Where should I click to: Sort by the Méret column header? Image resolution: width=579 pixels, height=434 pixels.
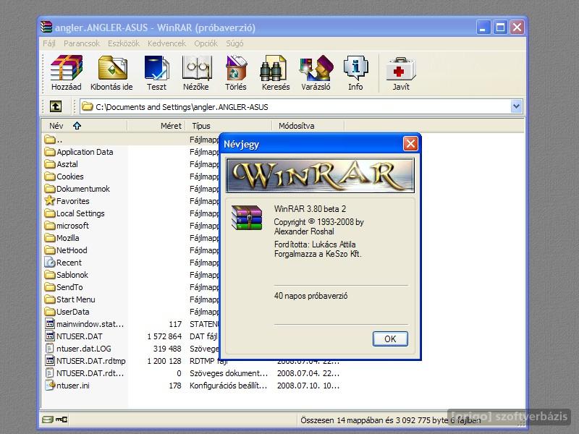click(x=157, y=126)
